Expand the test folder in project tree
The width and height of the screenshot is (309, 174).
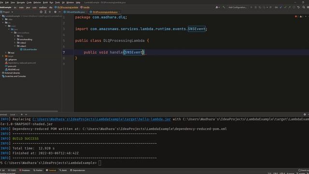(6, 53)
